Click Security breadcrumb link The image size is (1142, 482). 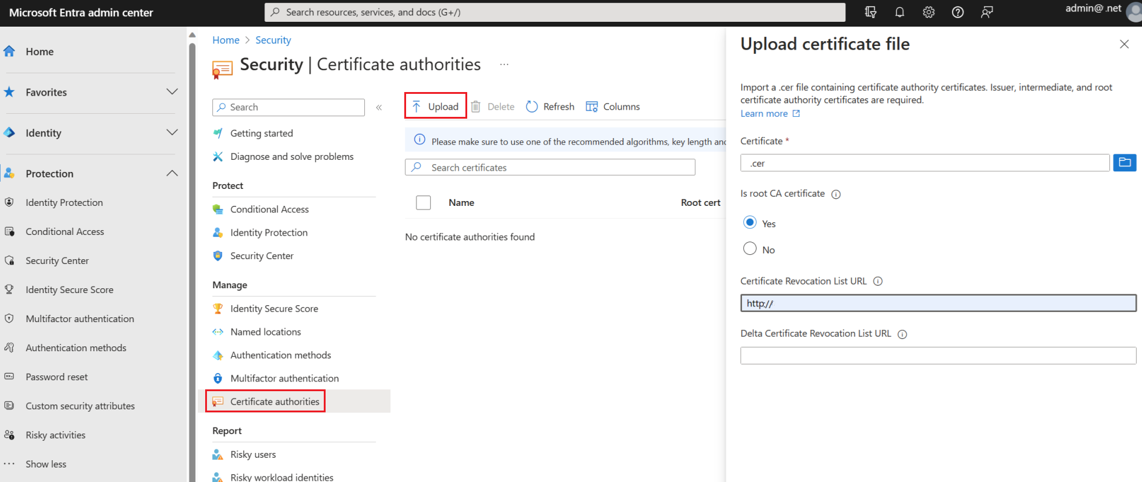tap(273, 40)
